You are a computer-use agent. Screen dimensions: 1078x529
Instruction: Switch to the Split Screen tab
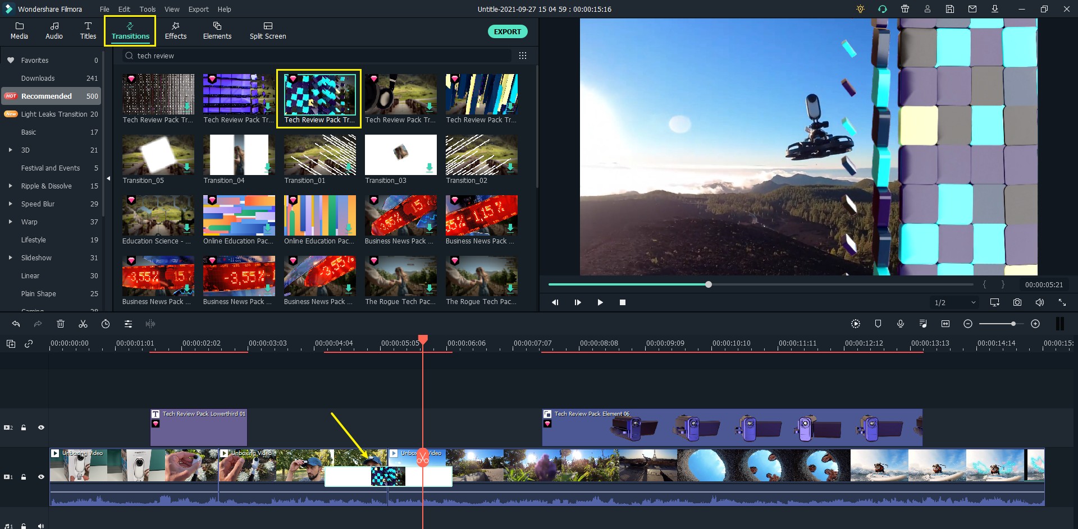[x=268, y=31]
